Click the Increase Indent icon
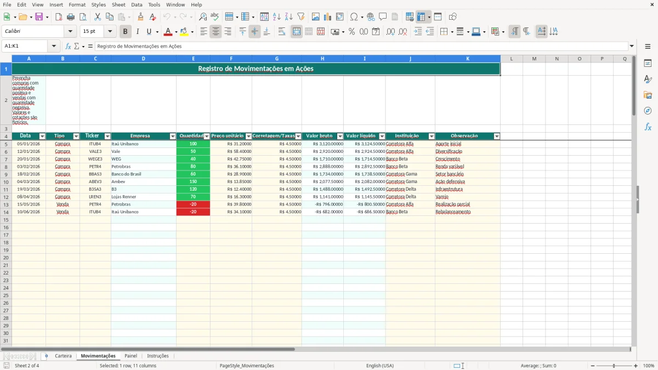Image resolution: width=658 pixels, height=370 pixels. 418,32
